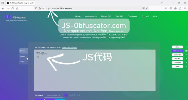Viewport: 188px width, 100px height.
Task: Click the Upload ZIP pill in right menu
Action: pos(177,55)
